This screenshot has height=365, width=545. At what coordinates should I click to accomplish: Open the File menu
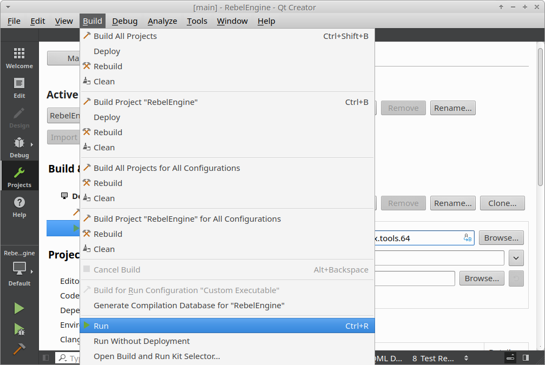pyautogui.click(x=14, y=21)
